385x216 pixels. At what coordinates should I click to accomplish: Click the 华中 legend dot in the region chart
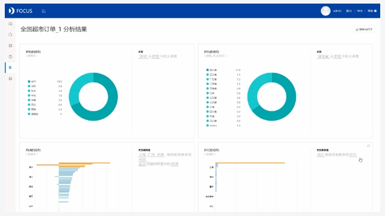[29, 81]
